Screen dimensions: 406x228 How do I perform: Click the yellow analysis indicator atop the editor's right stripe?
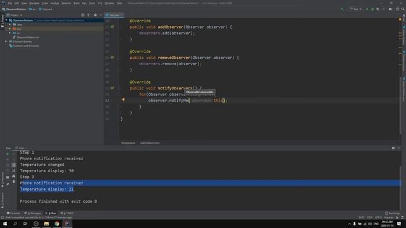pyautogui.click(x=400, y=20)
